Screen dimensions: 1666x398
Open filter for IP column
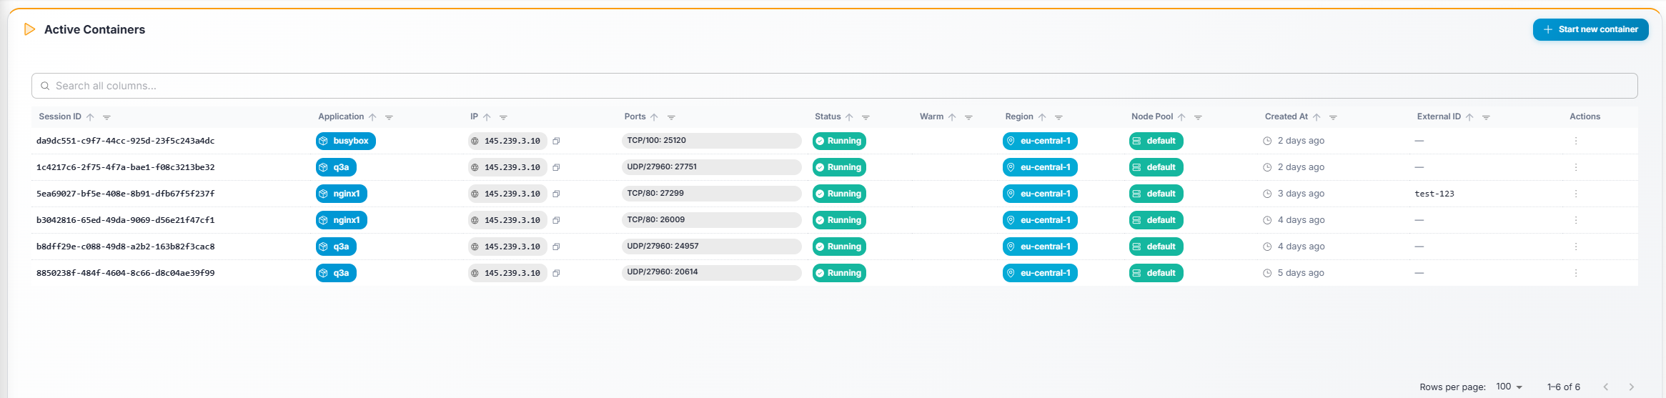503,117
